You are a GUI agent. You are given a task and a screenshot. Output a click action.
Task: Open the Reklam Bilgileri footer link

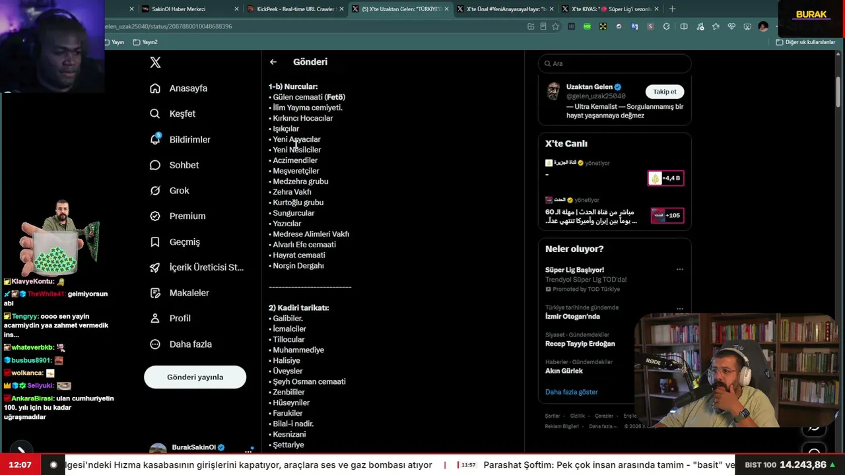[562, 426]
